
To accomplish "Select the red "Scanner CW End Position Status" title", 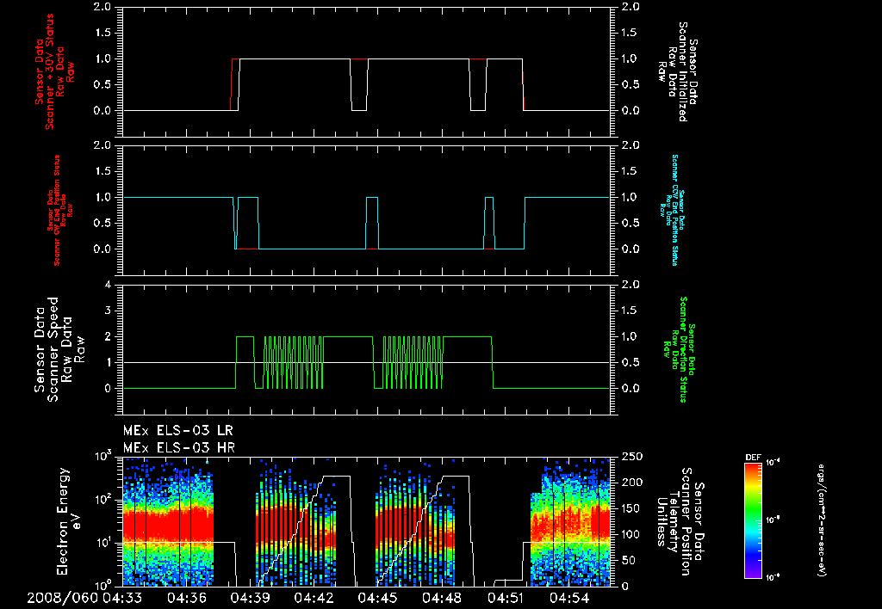I will 59,211.
